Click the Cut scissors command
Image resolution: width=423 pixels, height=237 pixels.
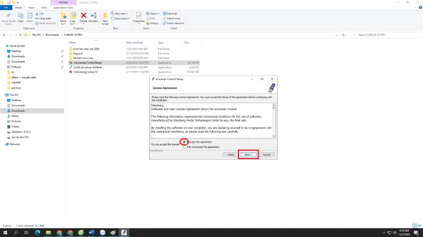[x=40, y=14]
